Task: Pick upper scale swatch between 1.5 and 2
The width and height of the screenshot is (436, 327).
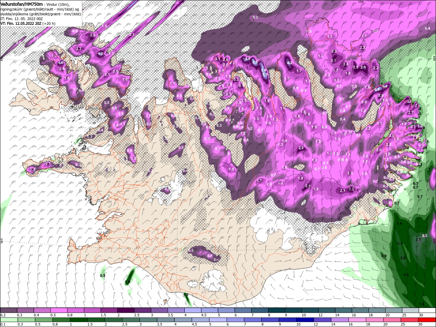Action: point(109,310)
